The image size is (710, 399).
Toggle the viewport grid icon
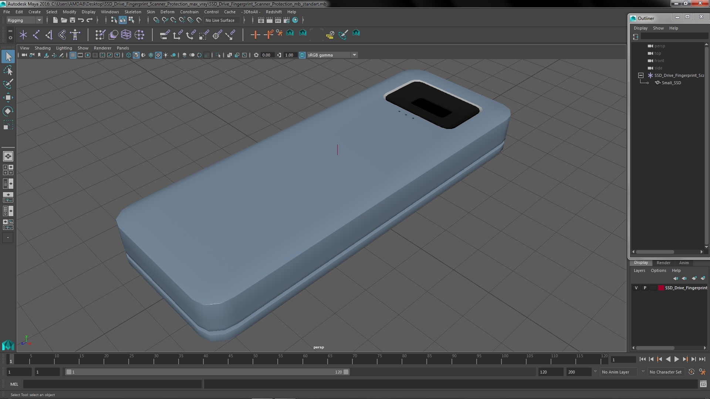[x=73, y=55]
